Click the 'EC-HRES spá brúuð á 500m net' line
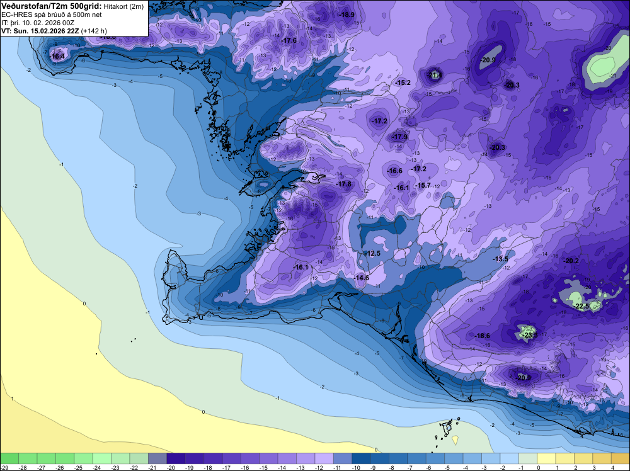The width and height of the screenshot is (630, 471). click(52, 15)
